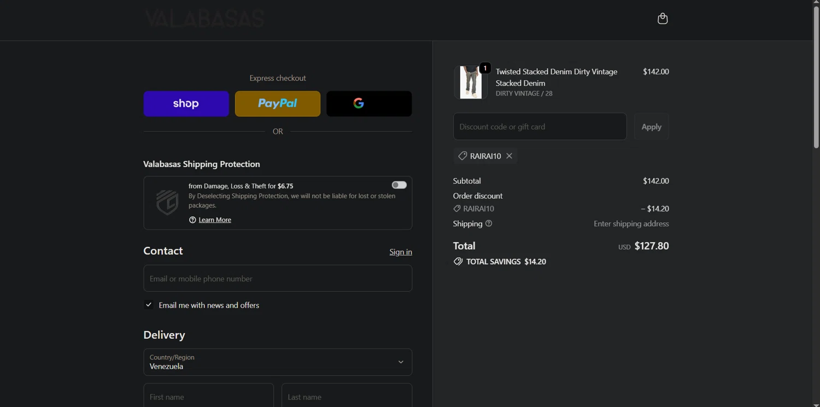Open the shopping bag cart icon
The image size is (820, 407).
coord(663,19)
